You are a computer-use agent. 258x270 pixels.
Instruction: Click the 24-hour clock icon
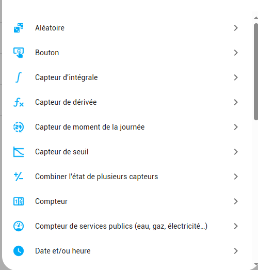coord(19,127)
